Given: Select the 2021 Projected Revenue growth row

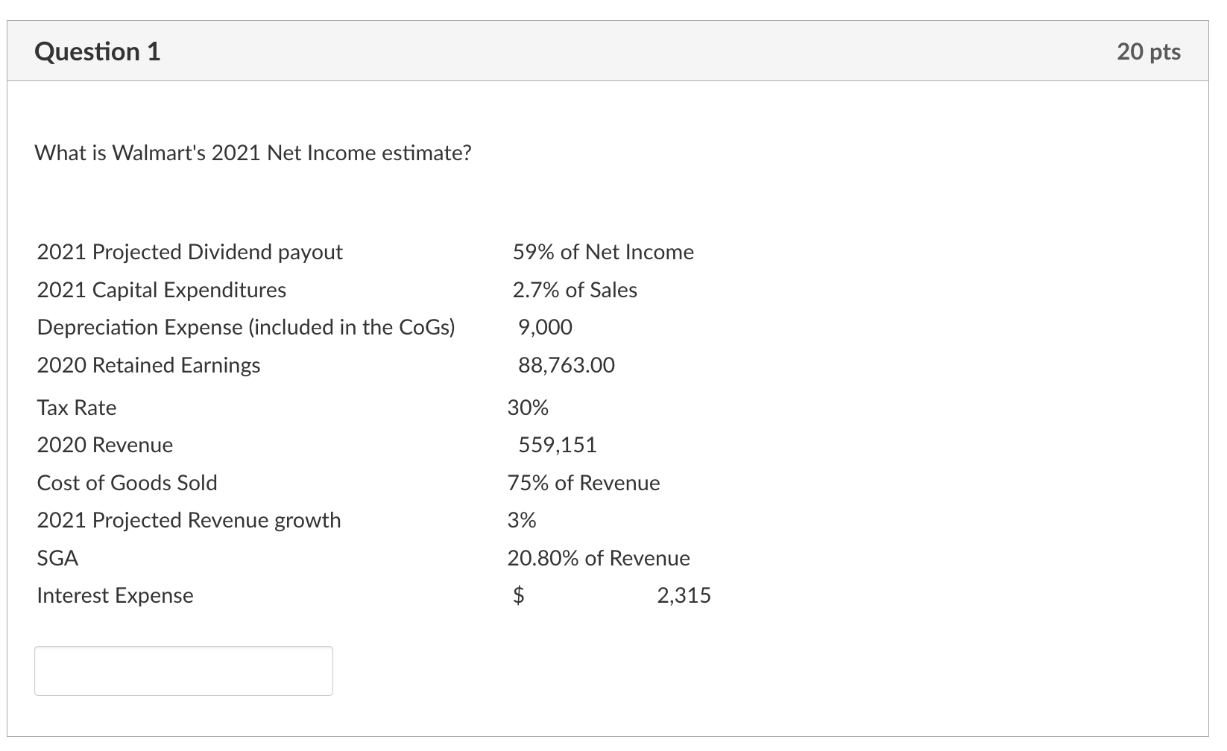Looking at the screenshot, I should click(x=189, y=520).
